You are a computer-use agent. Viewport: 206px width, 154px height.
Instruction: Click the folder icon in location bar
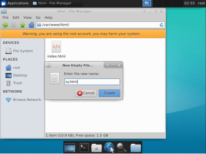(39, 25)
